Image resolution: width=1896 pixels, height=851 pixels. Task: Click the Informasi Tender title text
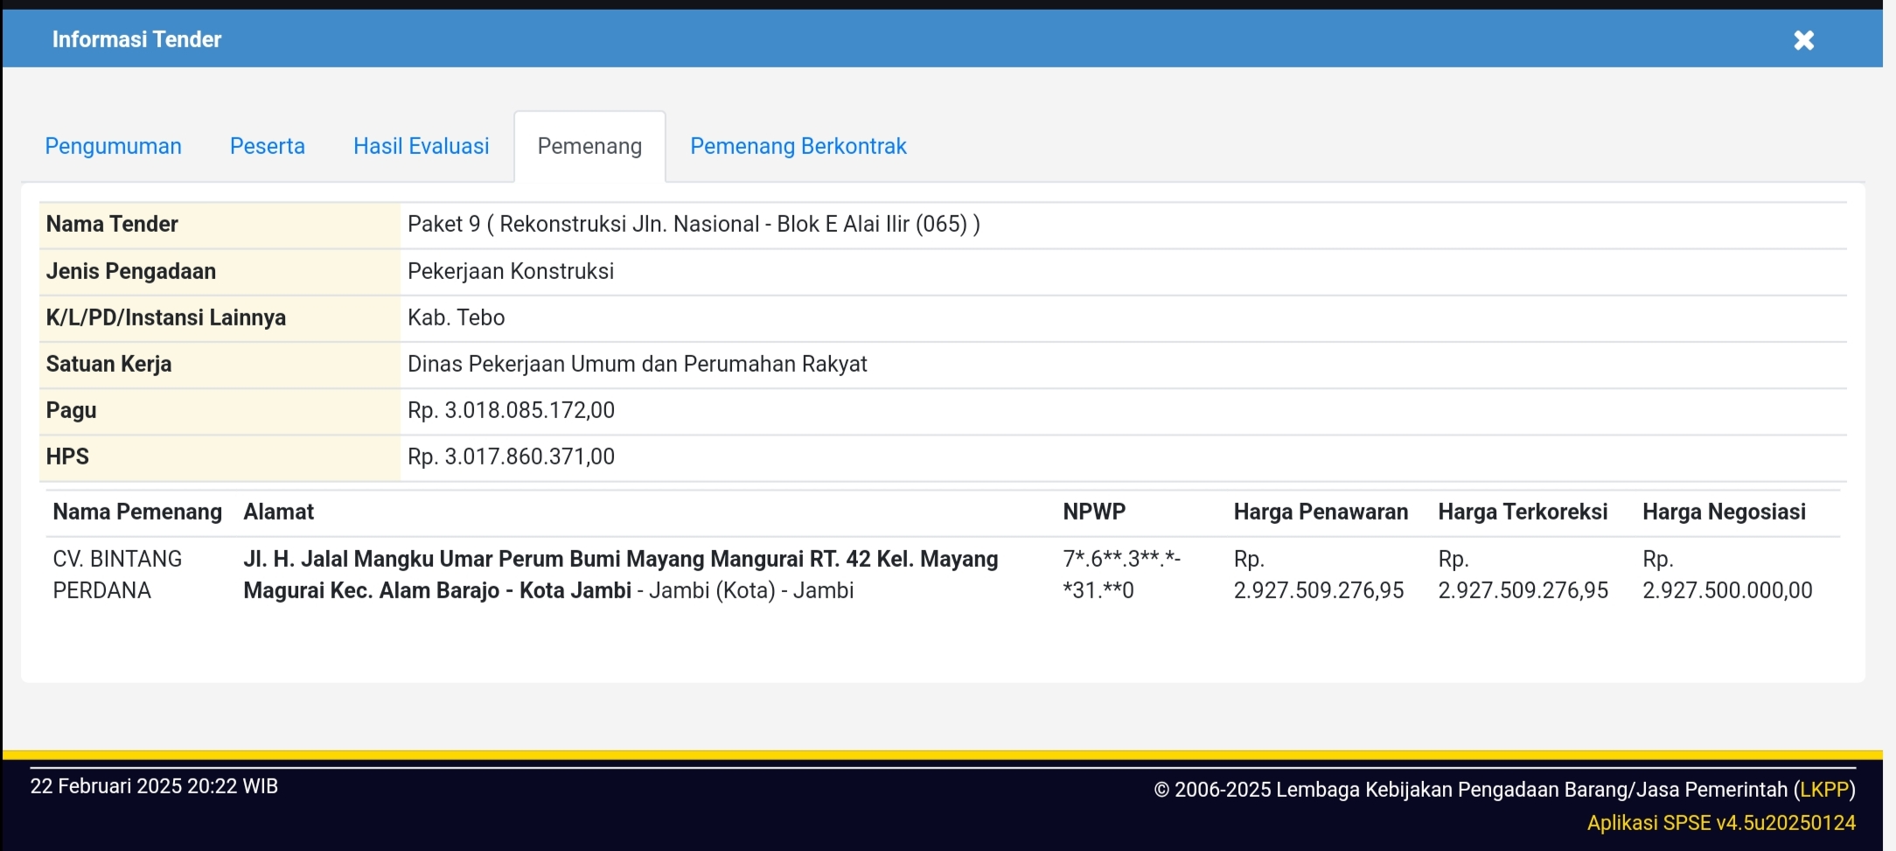[x=136, y=39]
